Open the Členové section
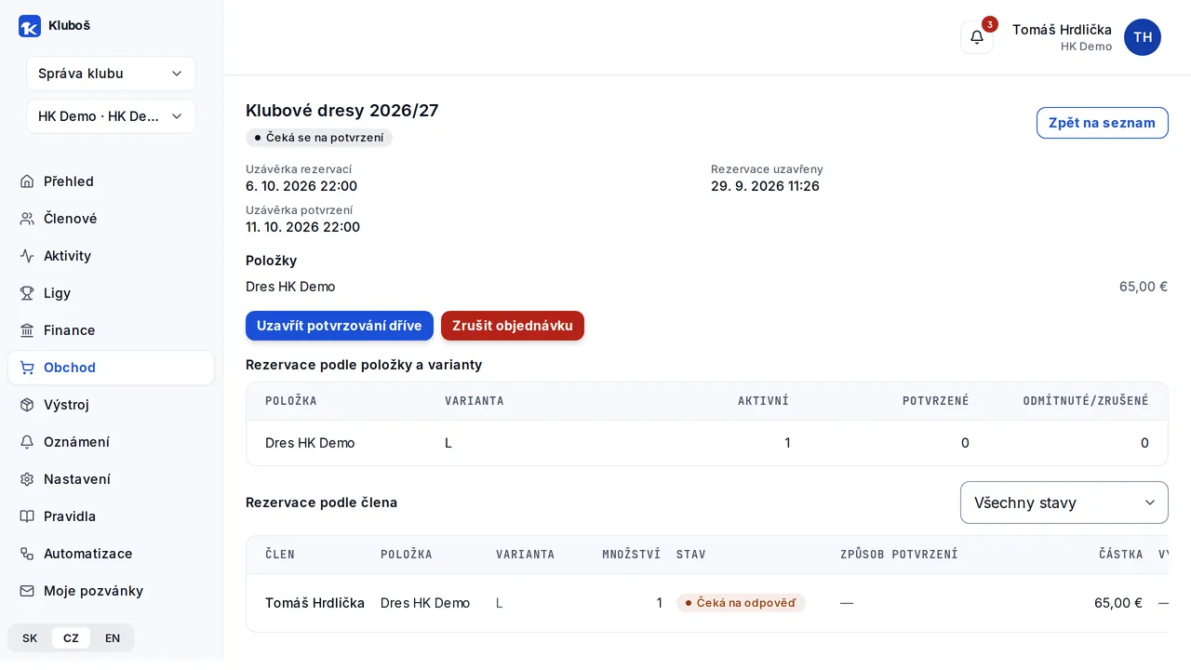1191x670 pixels. point(111,219)
